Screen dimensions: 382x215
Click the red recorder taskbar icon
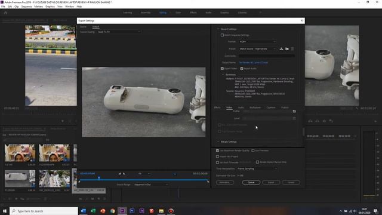pyautogui.click(x=171, y=211)
